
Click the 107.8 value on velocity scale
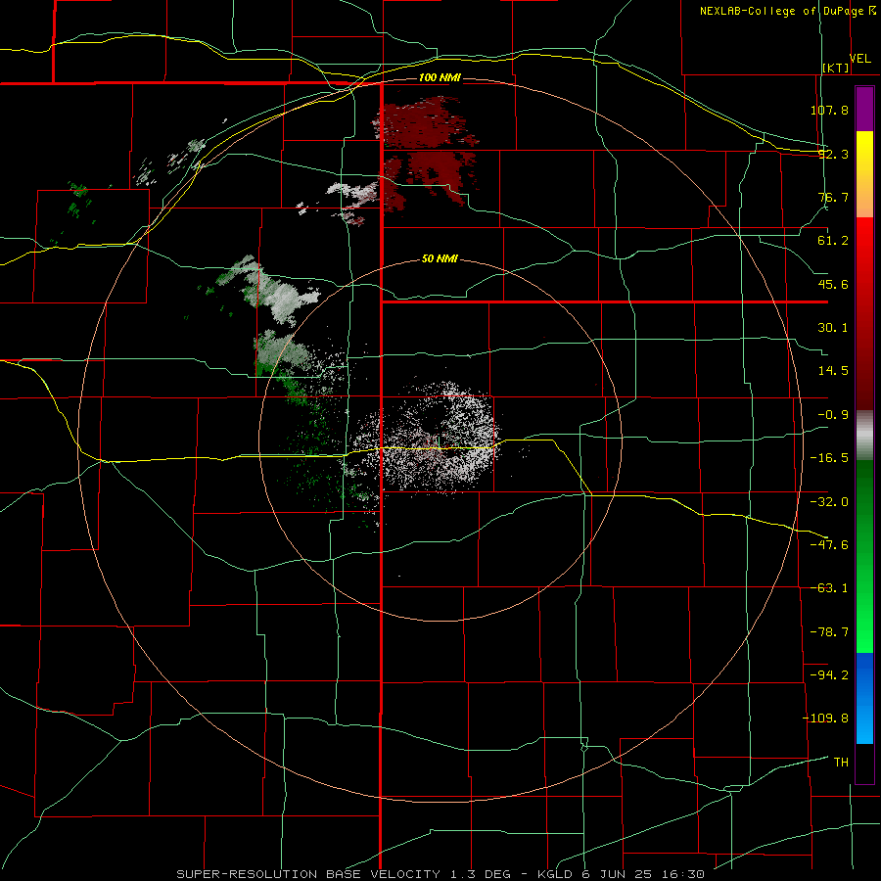[829, 110]
